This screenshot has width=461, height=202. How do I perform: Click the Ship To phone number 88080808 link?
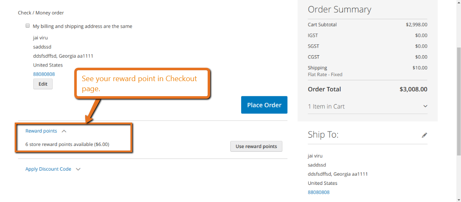[x=319, y=192]
